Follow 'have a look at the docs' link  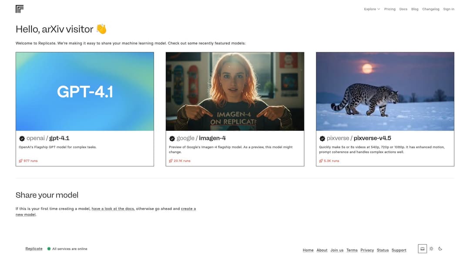113,209
